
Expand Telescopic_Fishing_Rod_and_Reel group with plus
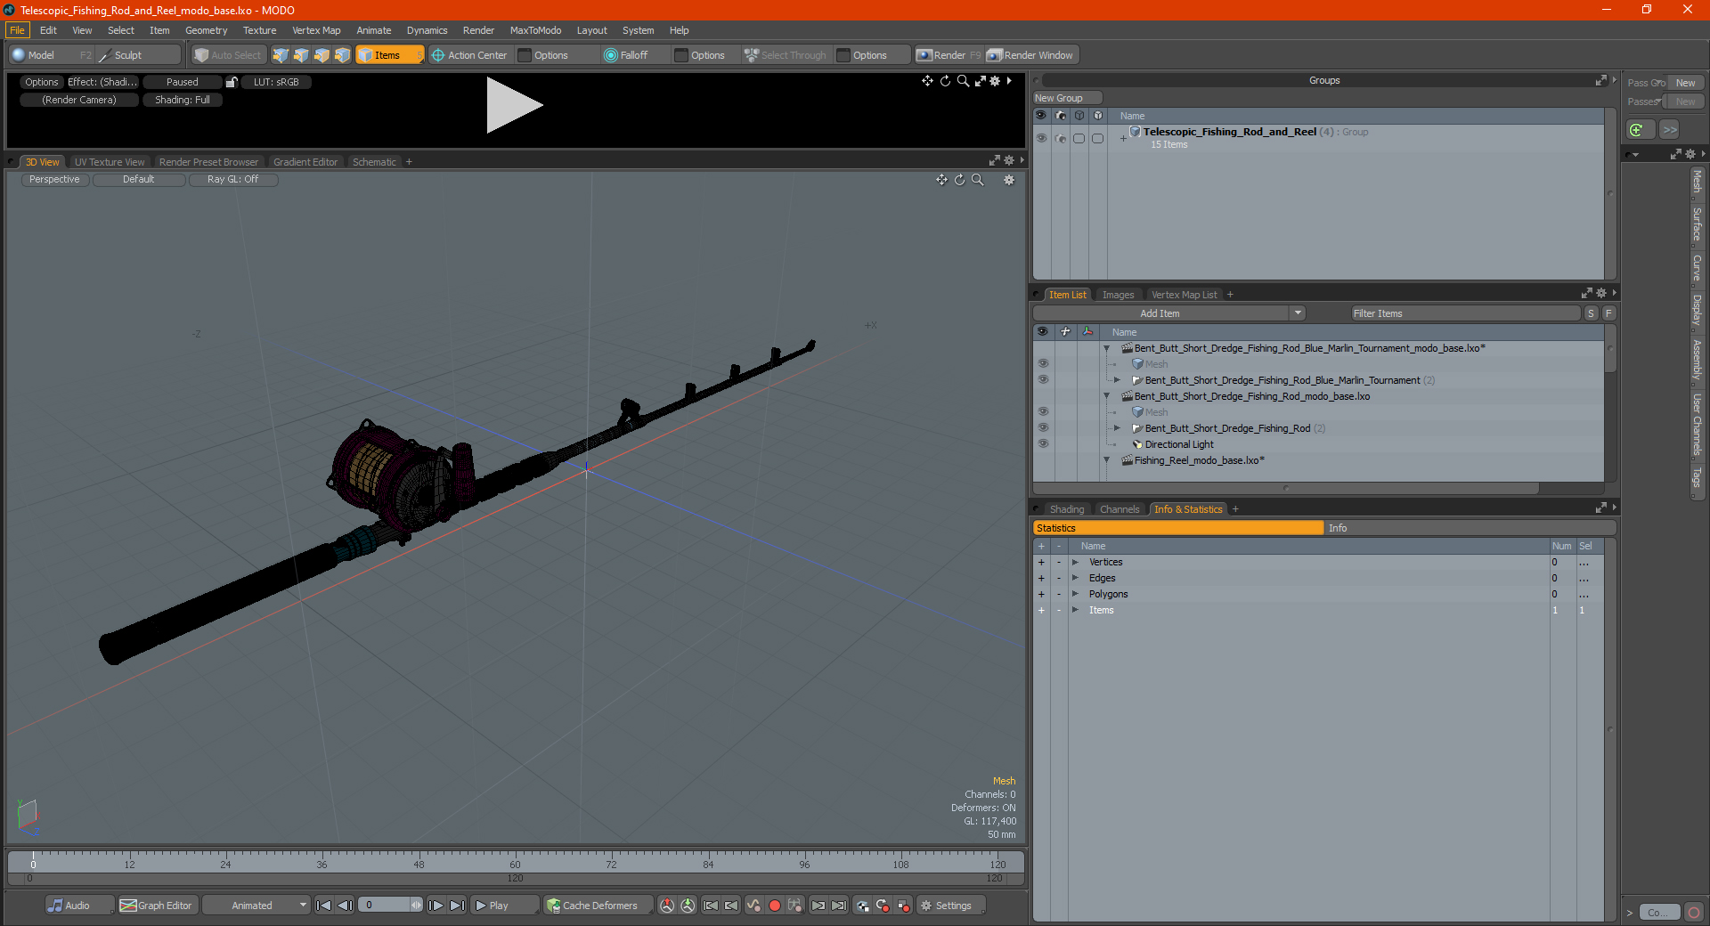pos(1123,138)
